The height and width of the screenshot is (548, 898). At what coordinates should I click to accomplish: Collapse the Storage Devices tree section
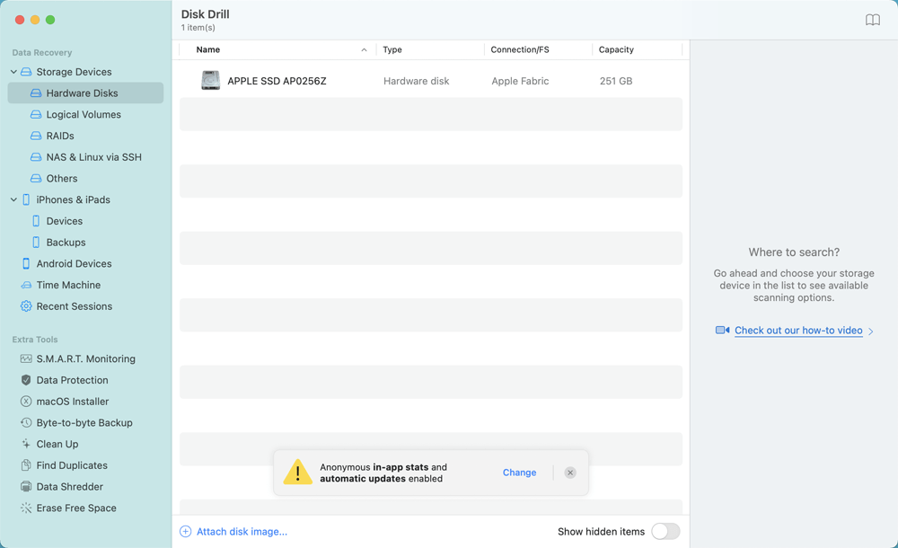pos(13,72)
